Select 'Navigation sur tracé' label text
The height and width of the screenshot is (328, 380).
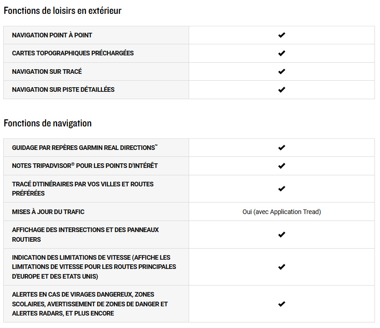tap(47, 72)
